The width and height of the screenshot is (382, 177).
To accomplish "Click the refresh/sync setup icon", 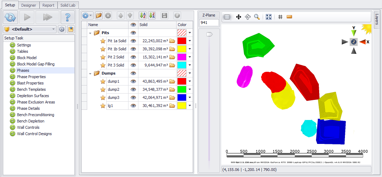I will 11,17.
